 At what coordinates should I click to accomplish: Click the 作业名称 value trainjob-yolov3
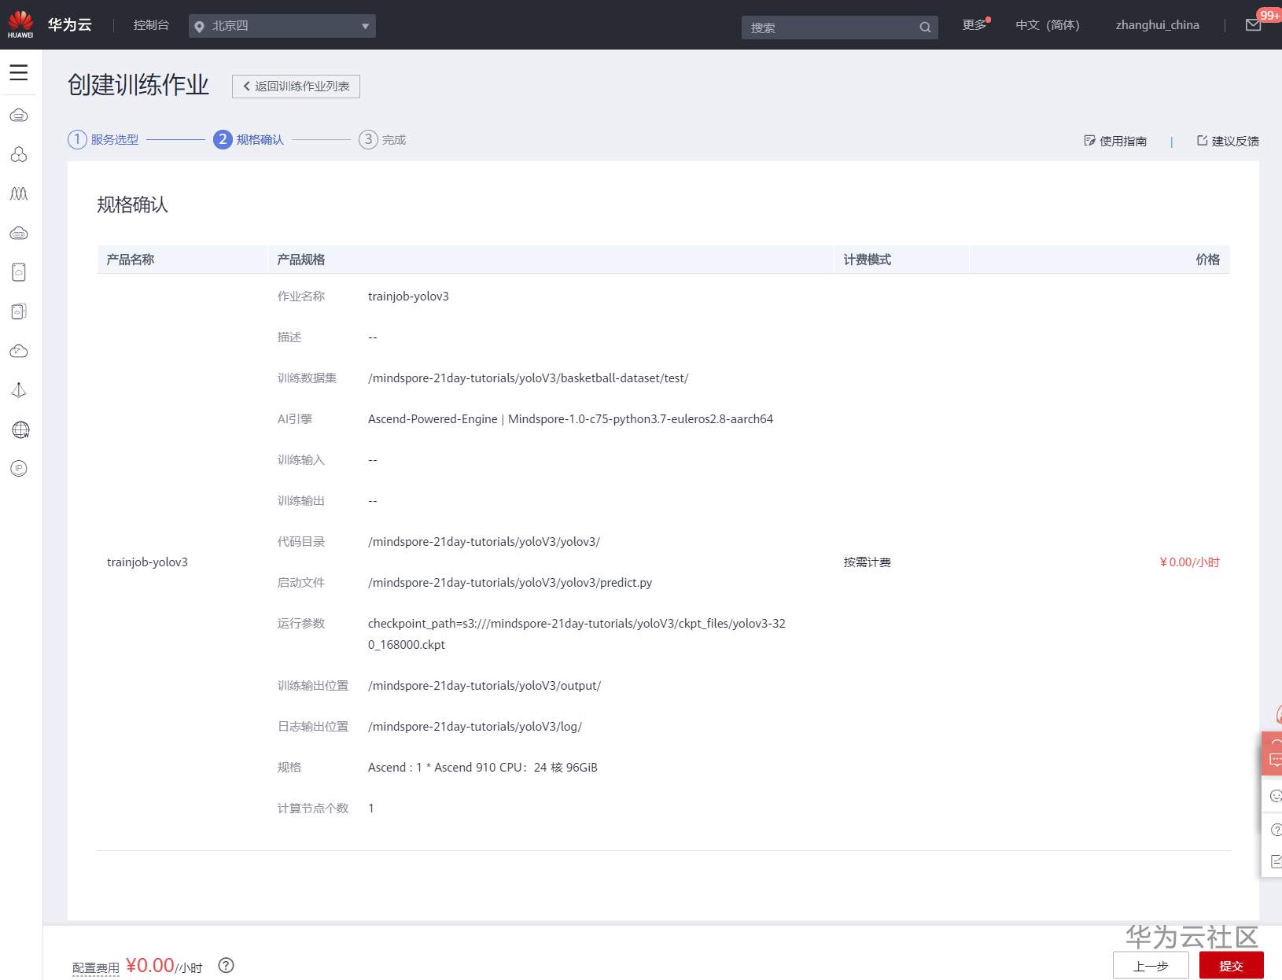point(408,297)
